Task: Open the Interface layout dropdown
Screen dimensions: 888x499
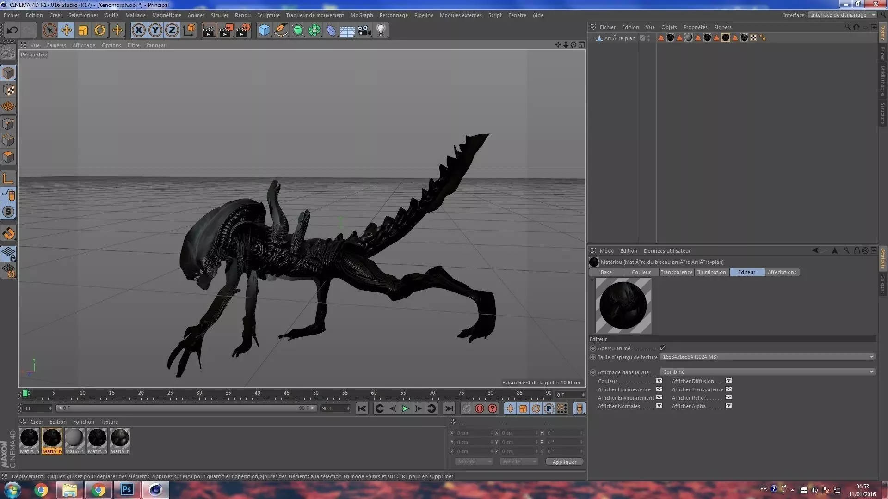Action: [x=843, y=15]
